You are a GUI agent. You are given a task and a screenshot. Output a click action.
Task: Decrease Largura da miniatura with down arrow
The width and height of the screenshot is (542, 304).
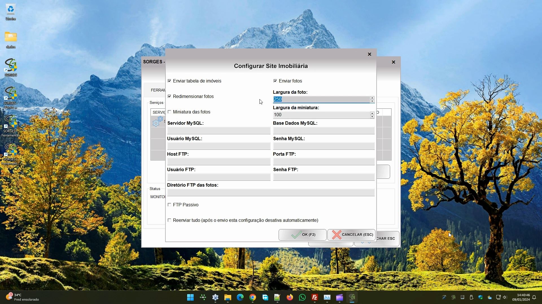pyautogui.click(x=372, y=117)
